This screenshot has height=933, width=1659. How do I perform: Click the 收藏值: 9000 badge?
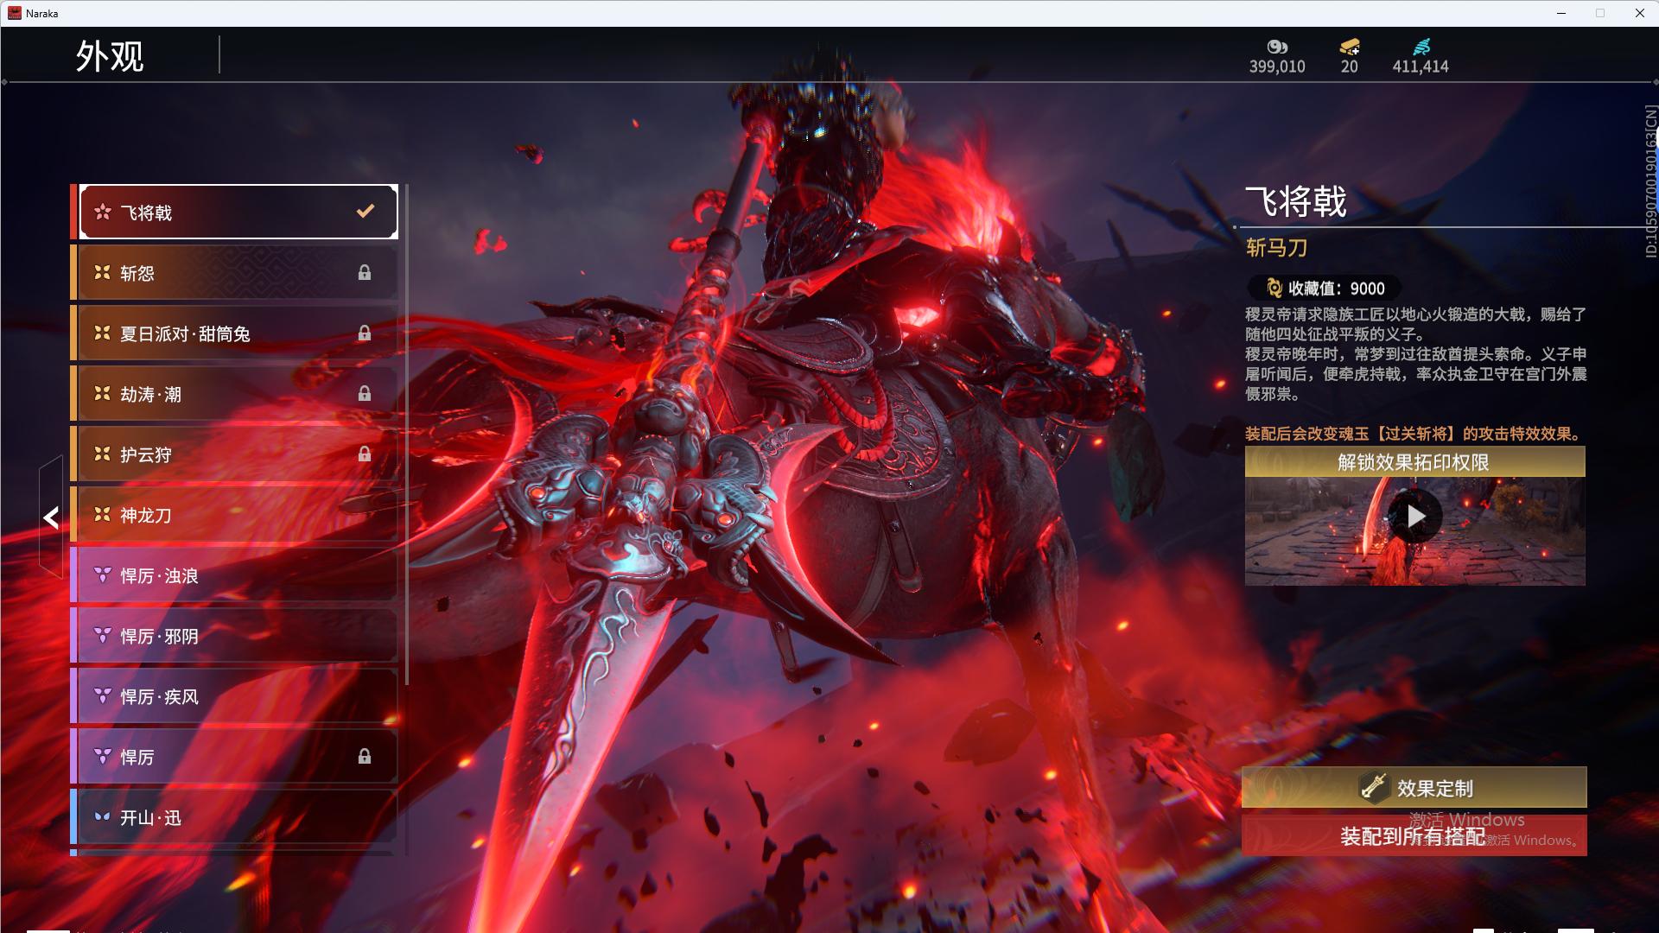(1325, 288)
